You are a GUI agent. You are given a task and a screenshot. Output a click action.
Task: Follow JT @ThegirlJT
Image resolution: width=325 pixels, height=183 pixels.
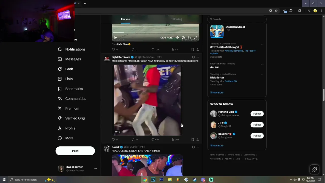[257, 125]
